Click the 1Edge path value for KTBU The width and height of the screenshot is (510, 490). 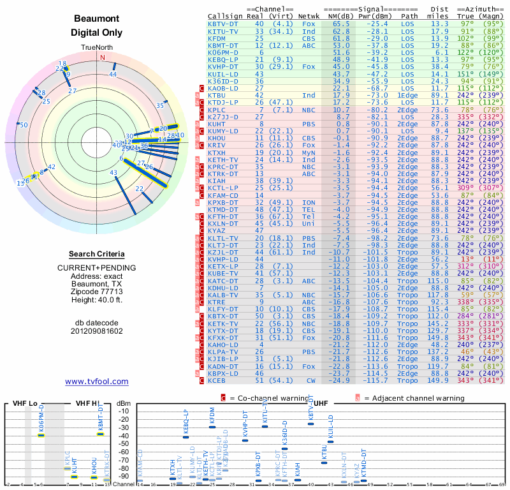pos(407,96)
